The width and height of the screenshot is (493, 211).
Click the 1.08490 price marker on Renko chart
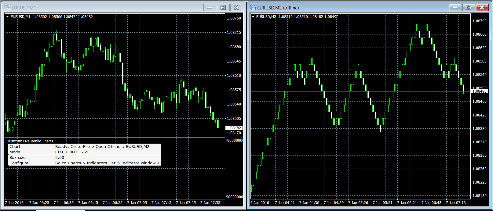pos(479,91)
